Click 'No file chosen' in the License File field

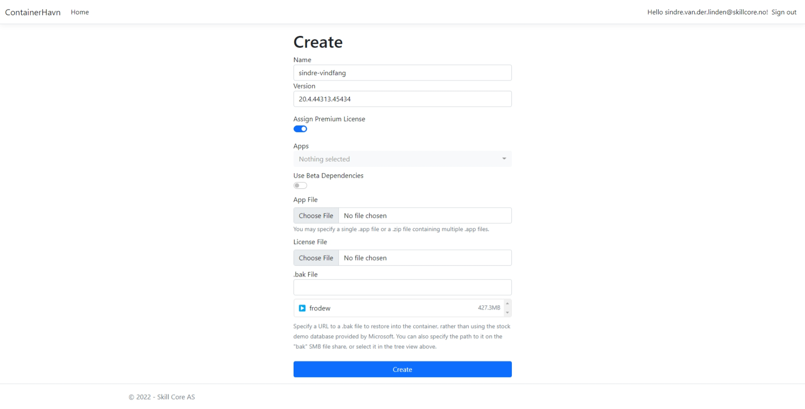pos(365,258)
